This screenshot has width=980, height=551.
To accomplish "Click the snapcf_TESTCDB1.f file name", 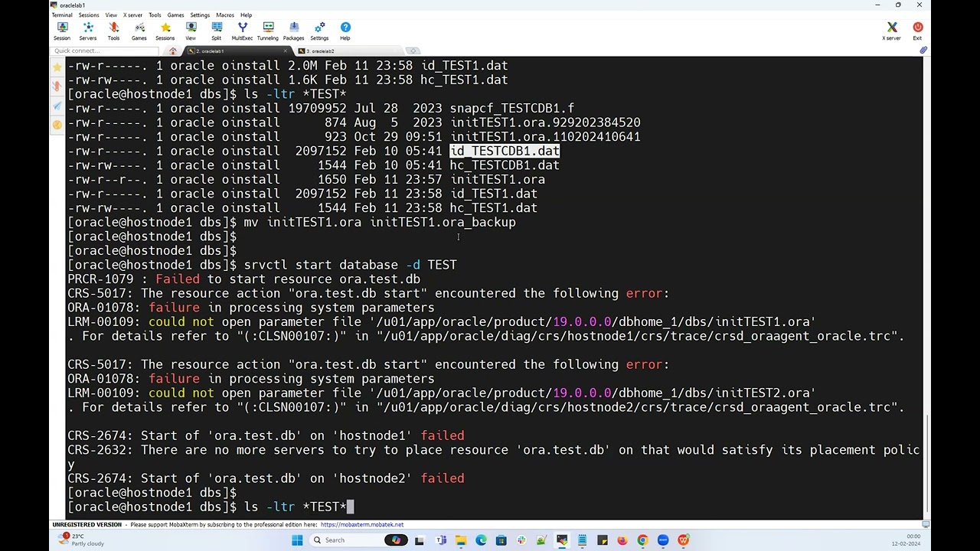I will tap(511, 108).
